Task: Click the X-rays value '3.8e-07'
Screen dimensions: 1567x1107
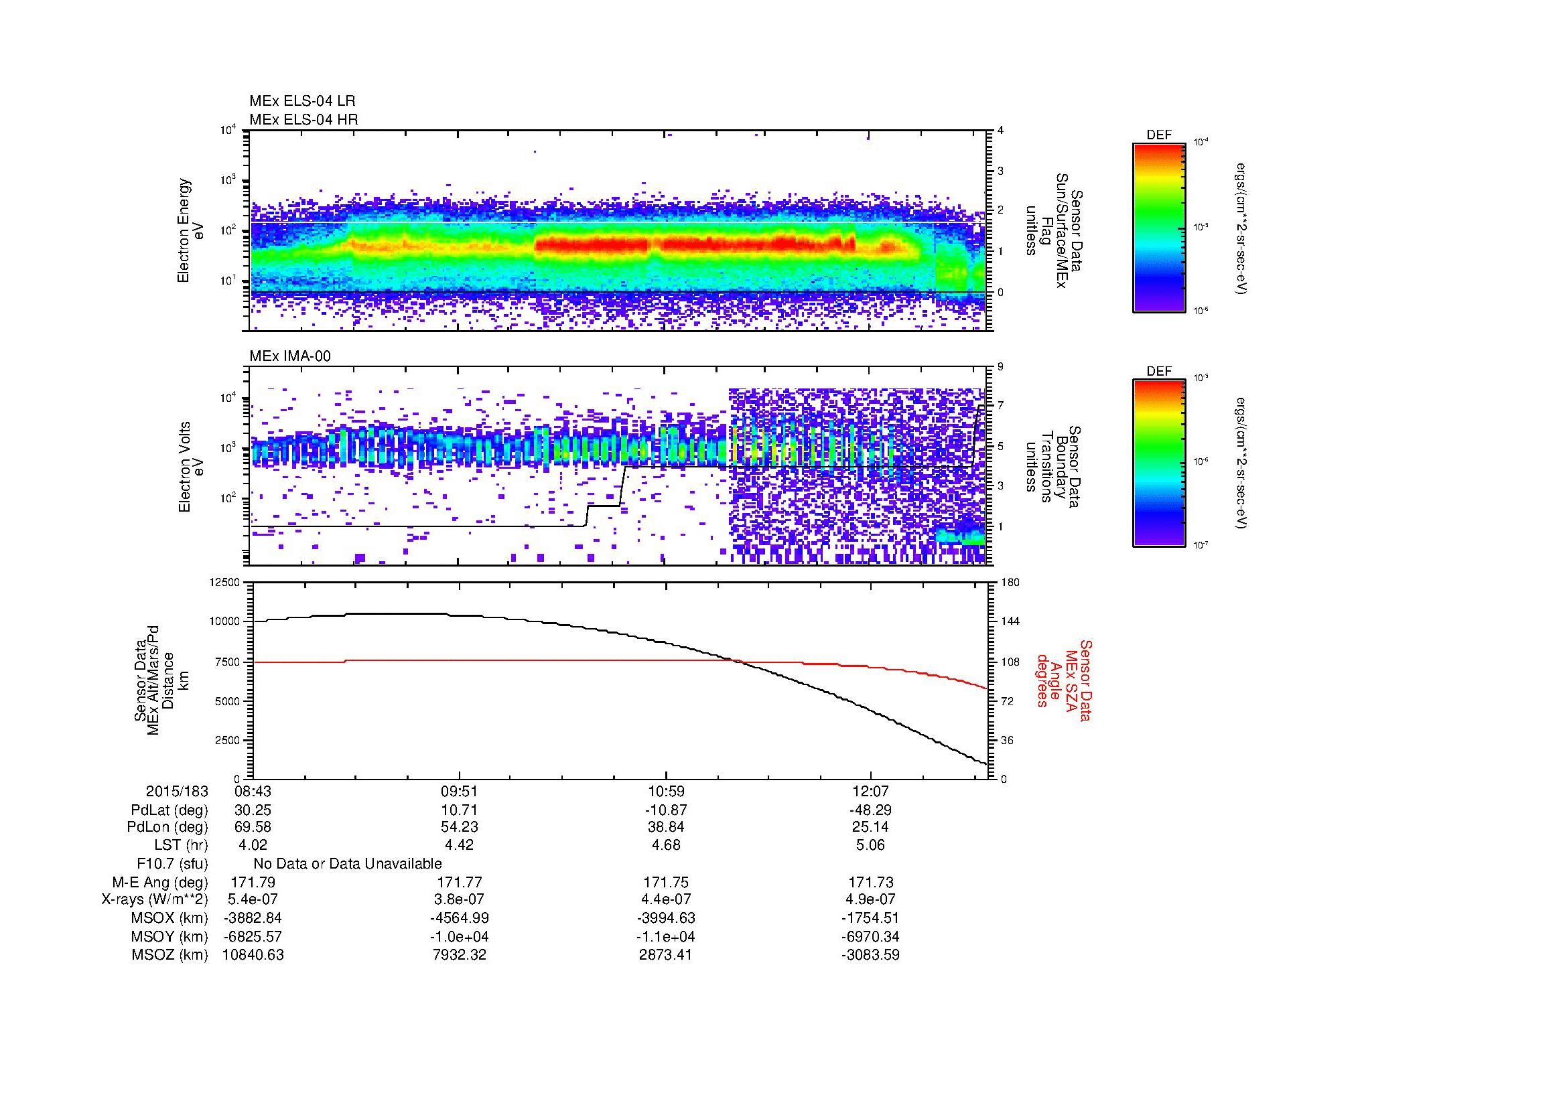Action: pyautogui.click(x=460, y=900)
